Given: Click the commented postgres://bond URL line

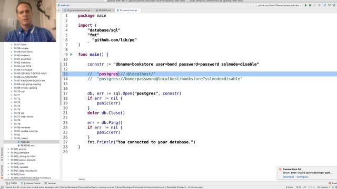Looking at the screenshot, I should point(165,79).
